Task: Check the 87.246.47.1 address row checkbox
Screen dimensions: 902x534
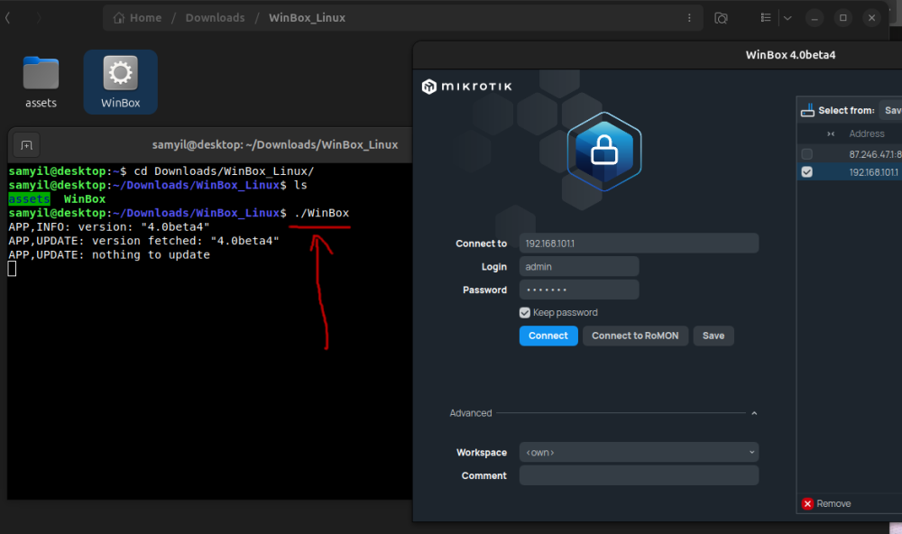Action: 806,154
